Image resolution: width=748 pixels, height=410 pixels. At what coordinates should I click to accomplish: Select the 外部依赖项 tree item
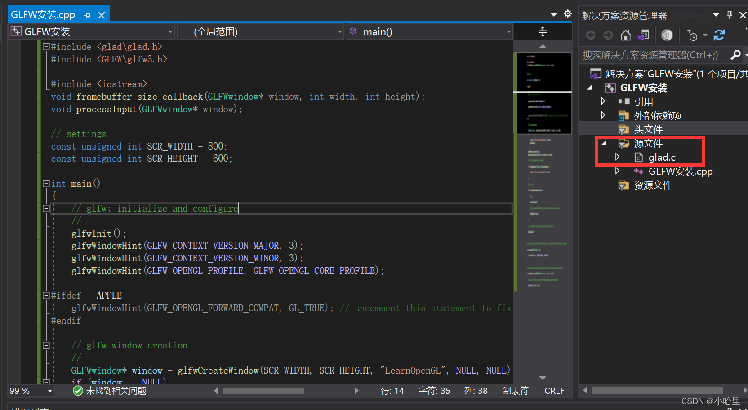pyautogui.click(x=658, y=115)
